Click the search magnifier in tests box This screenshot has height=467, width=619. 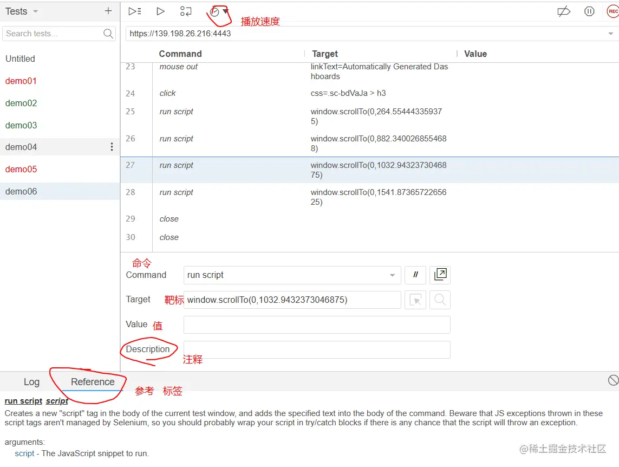[108, 34]
